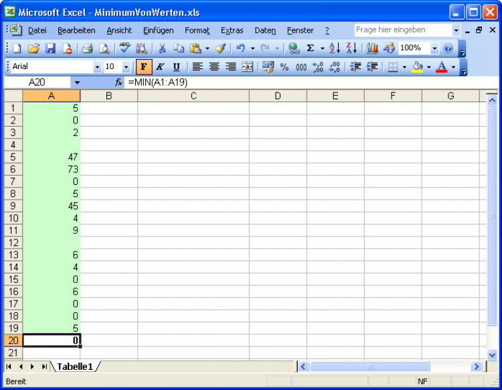Apply the yellow fill color bucket
This screenshot has width=502, height=390.
click(418, 67)
